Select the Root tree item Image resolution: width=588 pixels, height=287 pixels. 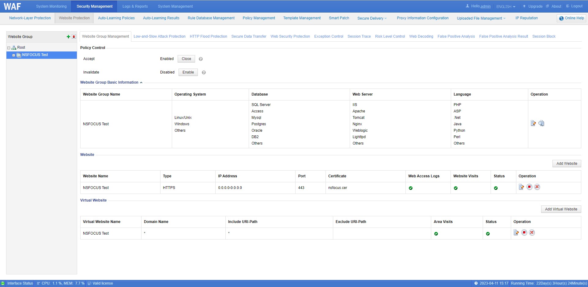coord(21,47)
